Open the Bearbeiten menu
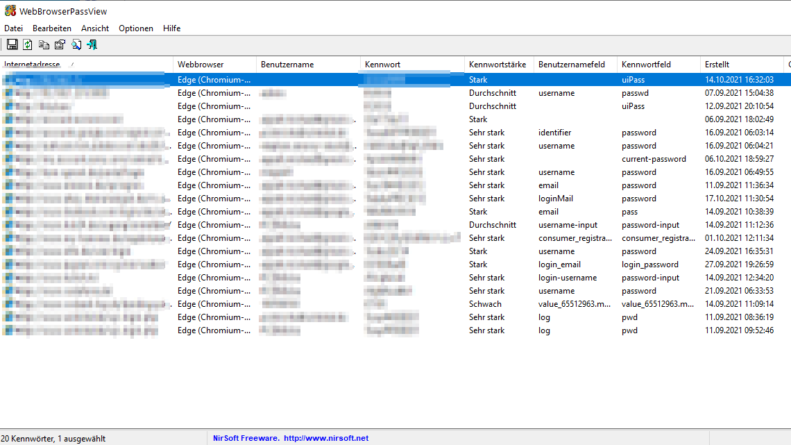The image size is (791, 445). click(52, 28)
